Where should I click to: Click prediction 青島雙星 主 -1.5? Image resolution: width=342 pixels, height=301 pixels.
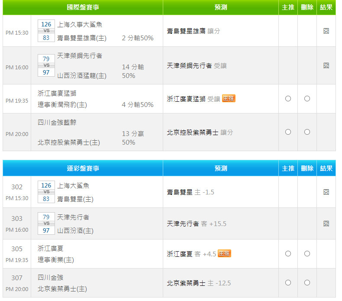pos(190,192)
